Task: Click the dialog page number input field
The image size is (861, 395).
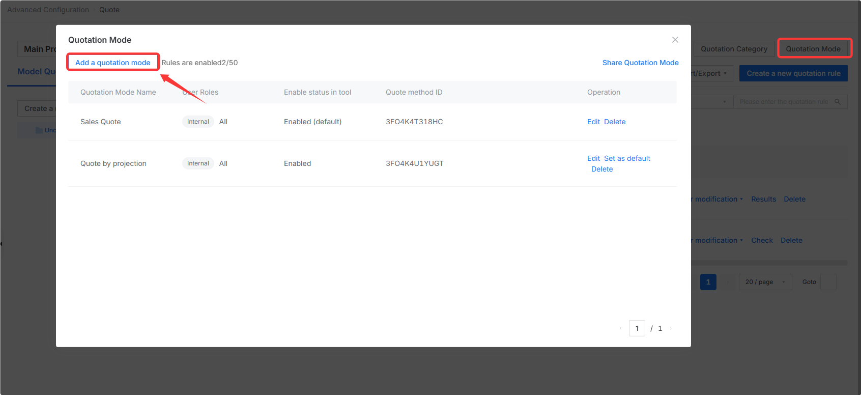Action: (x=637, y=328)
